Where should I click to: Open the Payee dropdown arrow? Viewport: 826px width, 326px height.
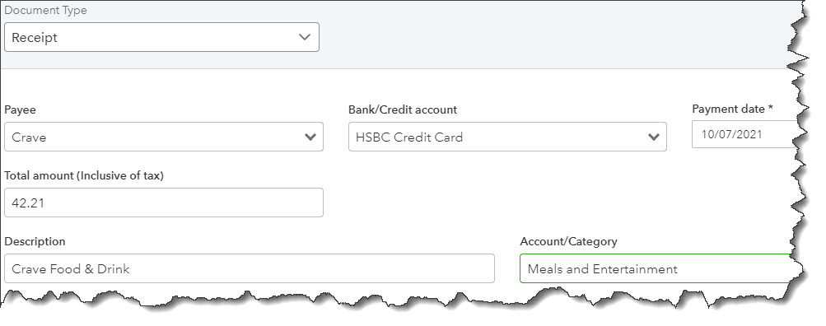pos(310,137)
